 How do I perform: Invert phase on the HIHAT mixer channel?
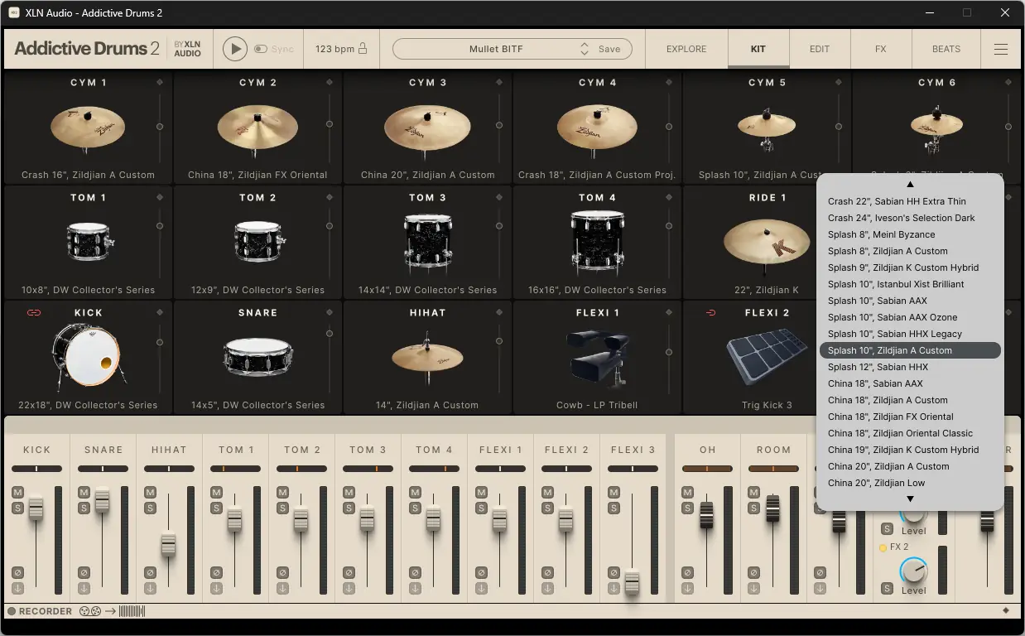[150, 572]
